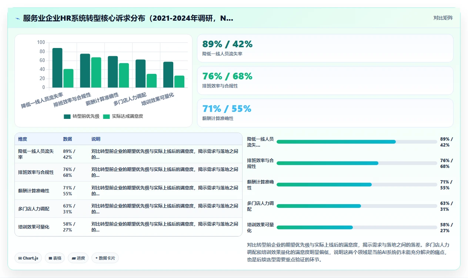Click the dark bar for 降低一线人员流失率
The width and height of the screenshot is (468, 278).
[x=57, y=68]
